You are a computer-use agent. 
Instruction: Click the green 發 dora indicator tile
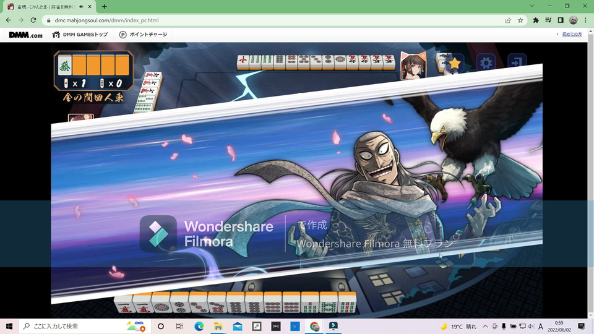65,65
